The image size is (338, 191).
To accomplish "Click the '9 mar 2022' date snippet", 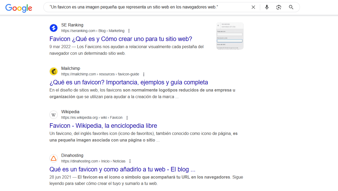I will [x=60, y=47].
